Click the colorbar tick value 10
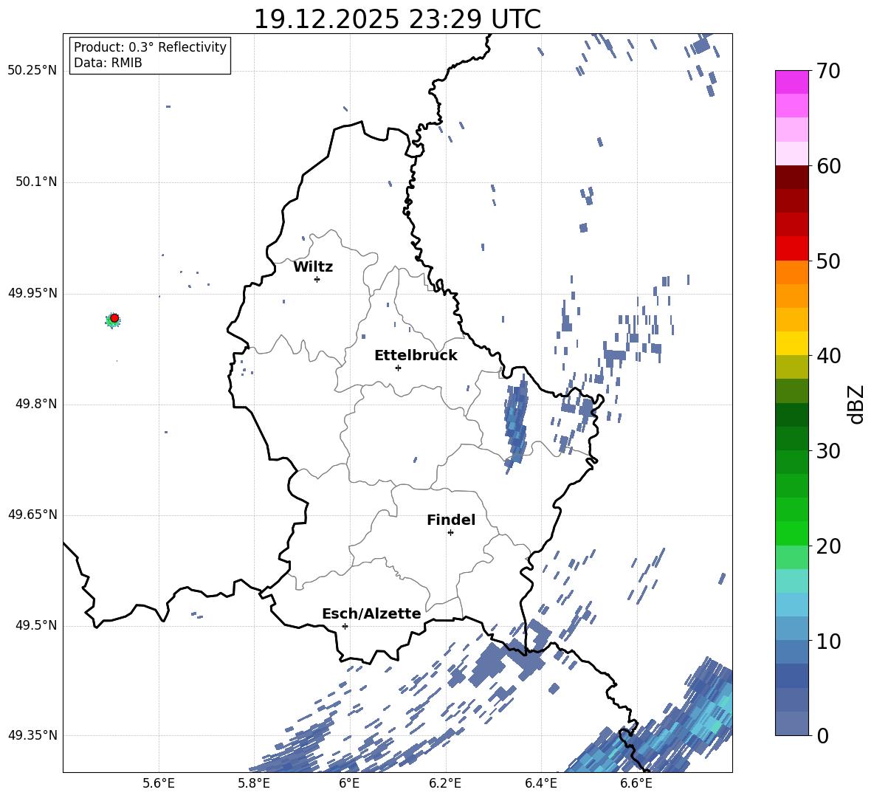 pyautogui.click(x=828, y=641)
